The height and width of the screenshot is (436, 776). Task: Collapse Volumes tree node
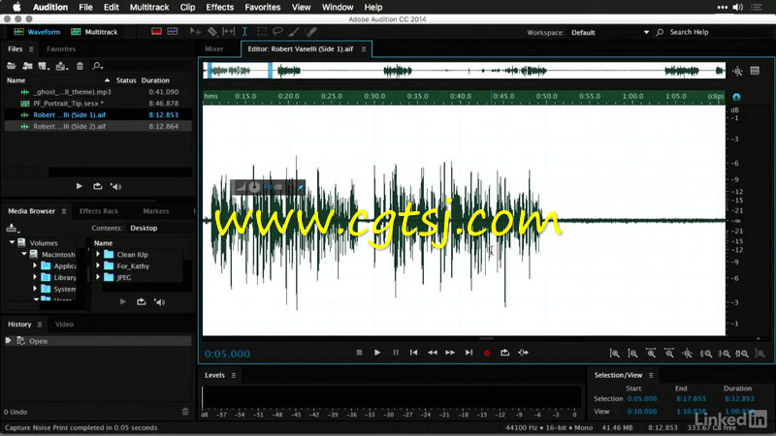(12, 242)
